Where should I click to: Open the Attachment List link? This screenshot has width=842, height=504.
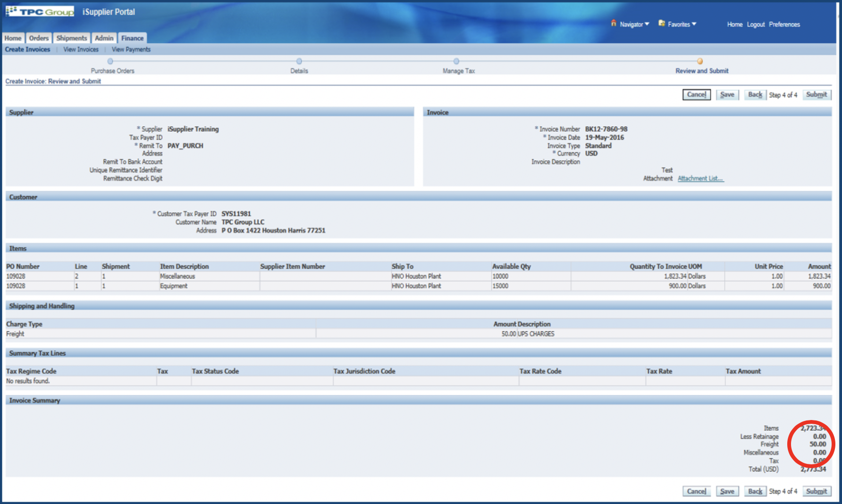700,178
